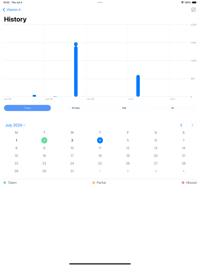200x266 pixels.
Task: Select July 23 in calendar
Action: point(44,163)
